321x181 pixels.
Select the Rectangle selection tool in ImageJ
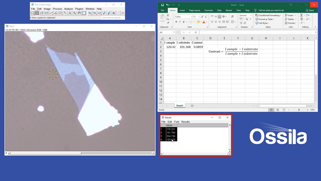tap(32, 13)
